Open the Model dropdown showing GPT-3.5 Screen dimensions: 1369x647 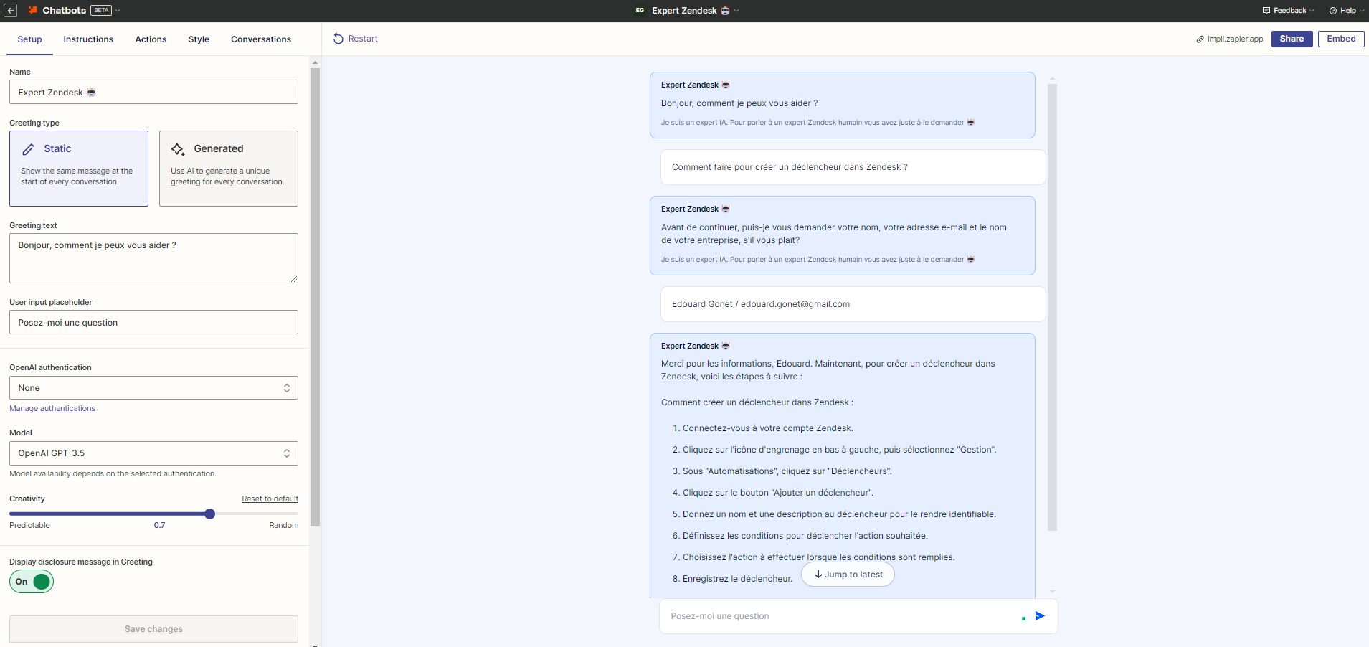pos(153,453)
